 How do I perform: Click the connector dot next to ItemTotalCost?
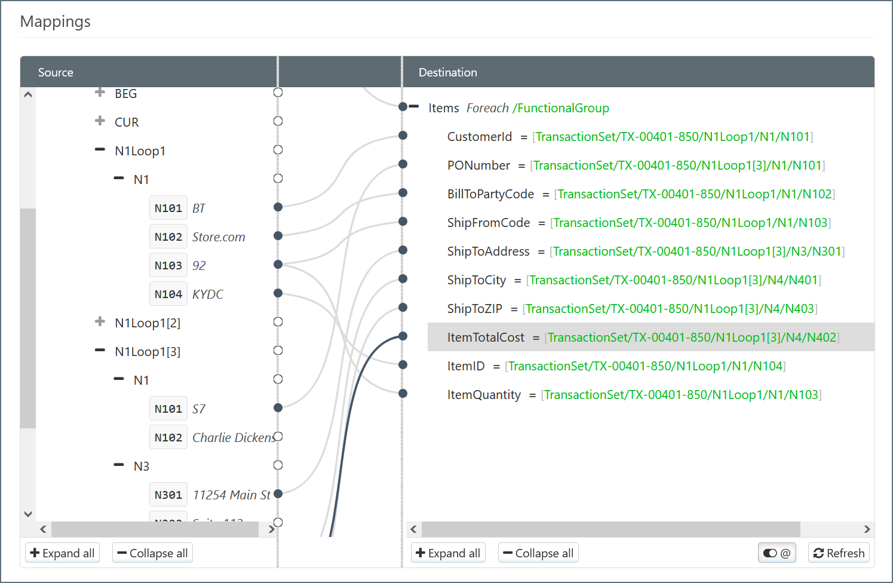coord(403,336)
